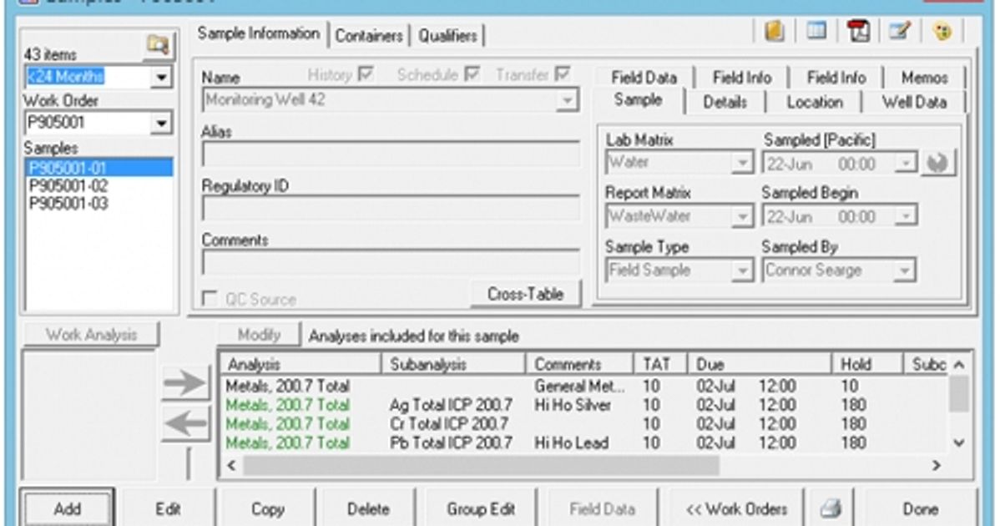Open the notes icon on the toolbar
The height and width of the screenshot is (526, 1000).
[x=773, y=31]
